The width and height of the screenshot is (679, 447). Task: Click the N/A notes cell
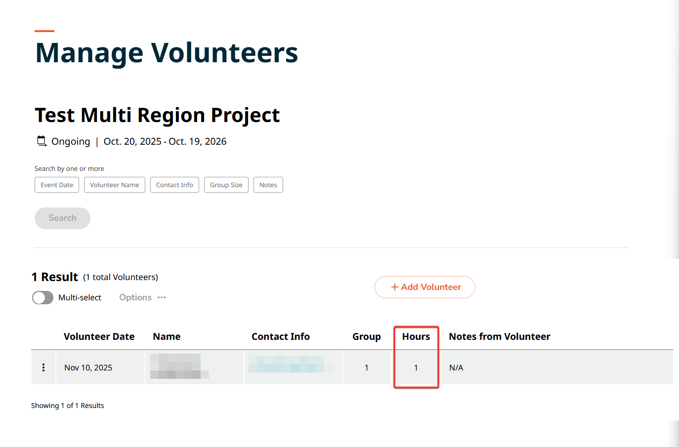[x=456, y=367]
